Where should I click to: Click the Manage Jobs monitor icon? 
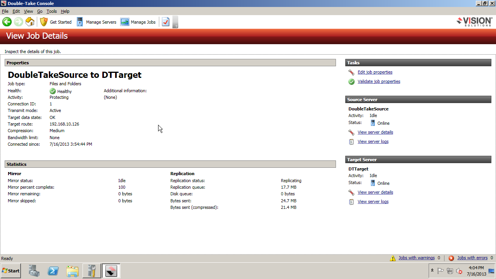(x=124, y=22)
